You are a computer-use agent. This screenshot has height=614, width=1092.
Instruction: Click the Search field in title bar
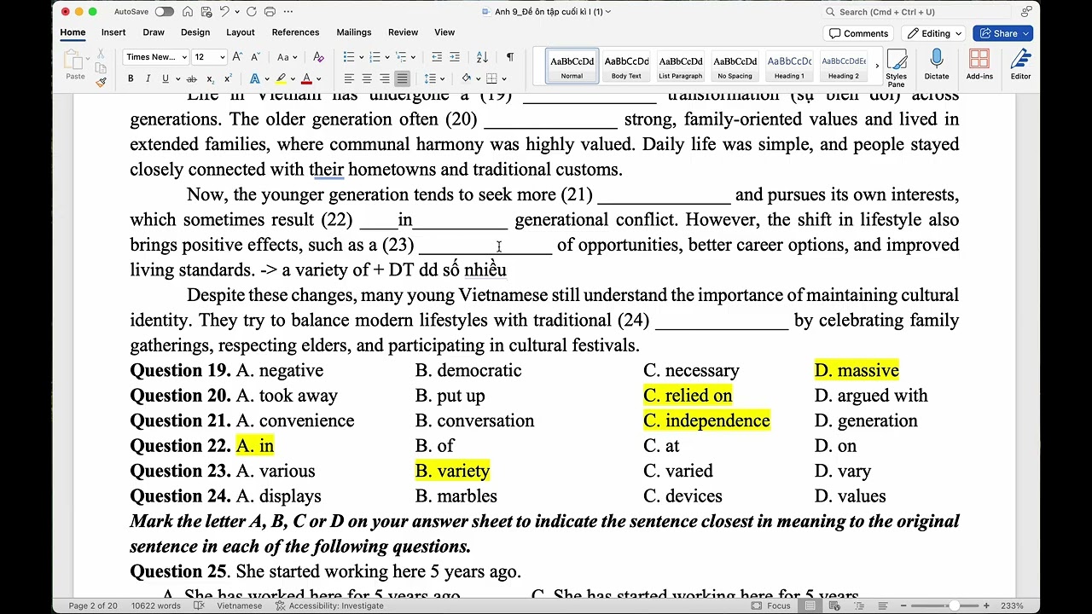pos(916,12)
